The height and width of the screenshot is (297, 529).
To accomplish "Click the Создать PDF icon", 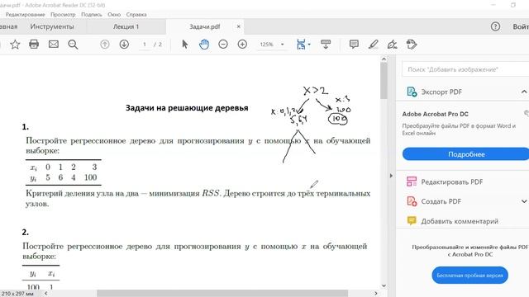I will [x=412, y=201].
